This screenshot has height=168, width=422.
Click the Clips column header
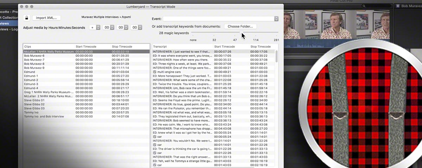[49, 46]
